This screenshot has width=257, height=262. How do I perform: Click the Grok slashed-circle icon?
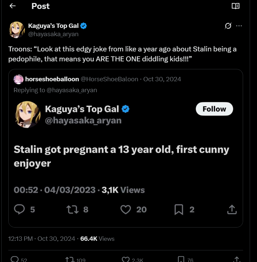(x=228, y=26)
